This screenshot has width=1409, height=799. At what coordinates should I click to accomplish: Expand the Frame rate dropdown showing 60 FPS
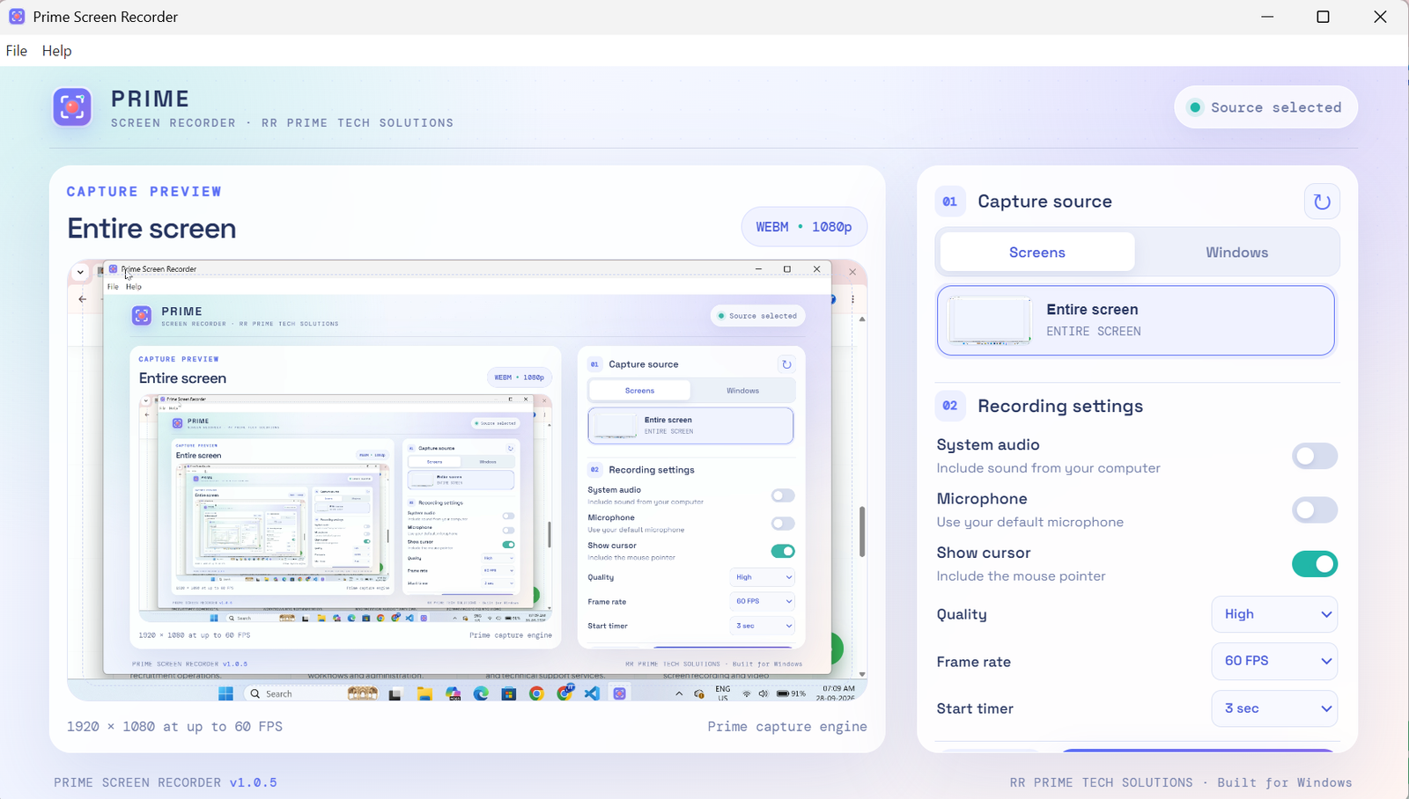coord(1274,661)
